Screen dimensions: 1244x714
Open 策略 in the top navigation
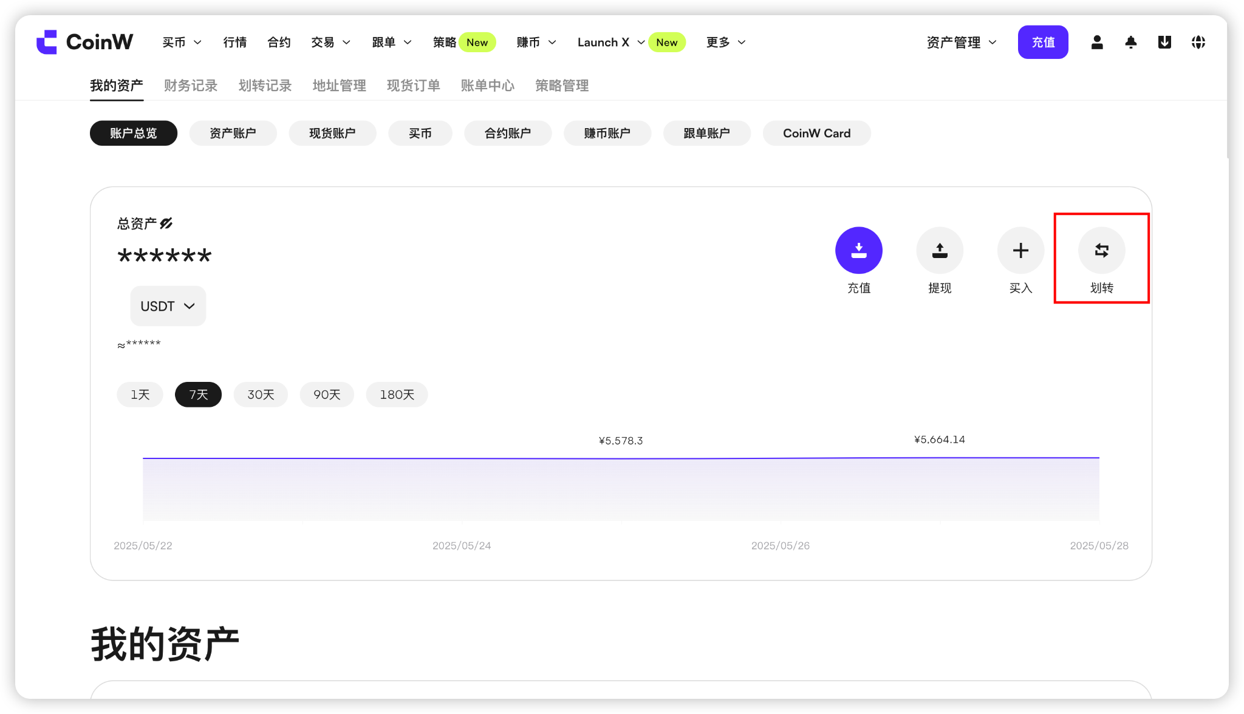(445, 42)
